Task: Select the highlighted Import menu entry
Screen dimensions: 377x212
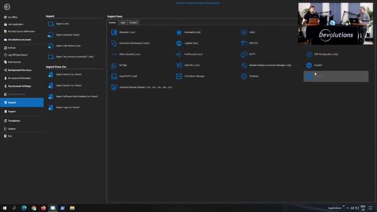Action: [x=22, y=102]
